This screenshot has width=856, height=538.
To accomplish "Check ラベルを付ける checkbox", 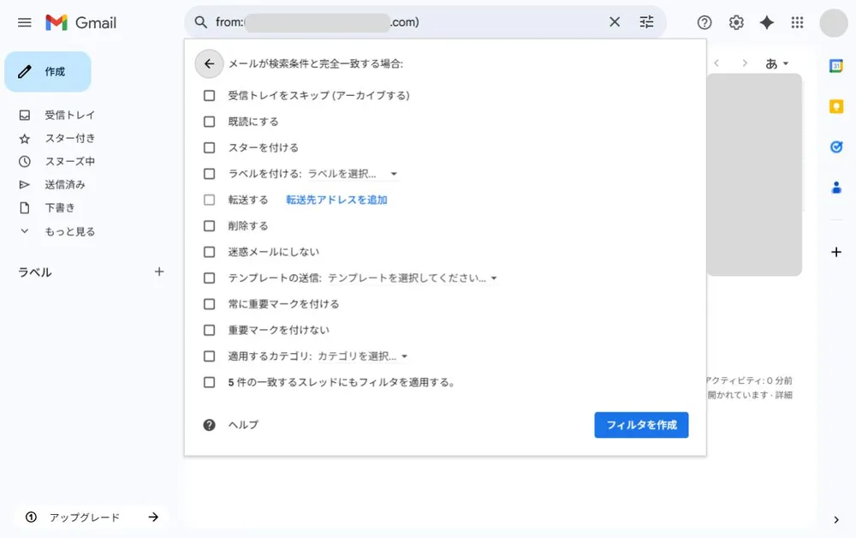I will point(209,174).
